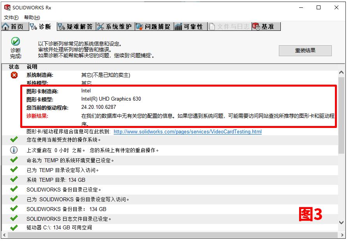Open the 基准 tab
347x243 pixels.
[x=266, y=27]
